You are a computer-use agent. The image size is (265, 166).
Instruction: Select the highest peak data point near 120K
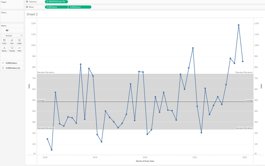238,25
